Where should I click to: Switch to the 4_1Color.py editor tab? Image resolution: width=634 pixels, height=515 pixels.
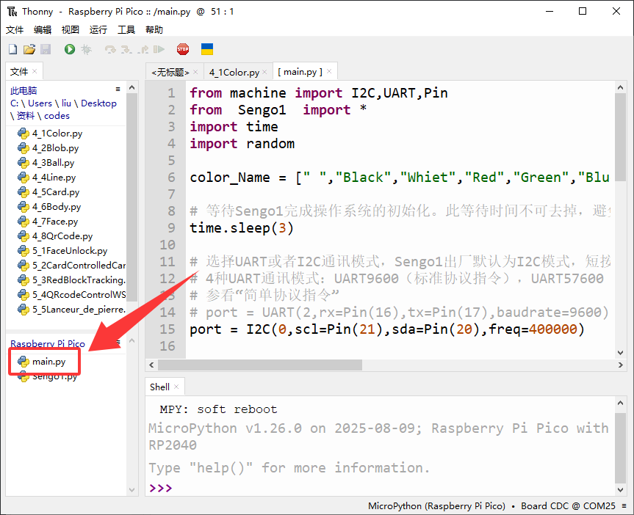click(x=234, y=73)
